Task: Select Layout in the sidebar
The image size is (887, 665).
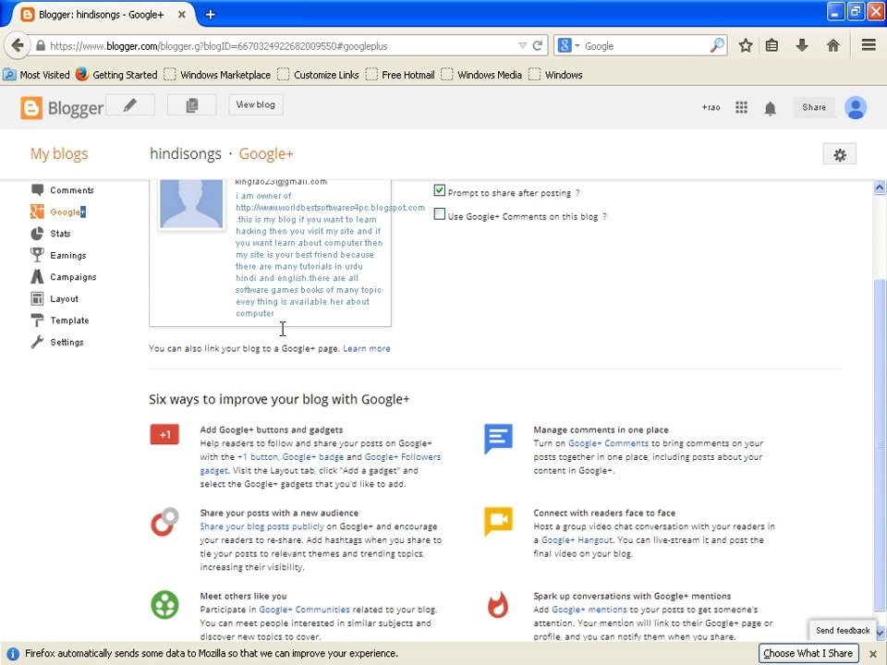Action: click(x=64, y=298)
